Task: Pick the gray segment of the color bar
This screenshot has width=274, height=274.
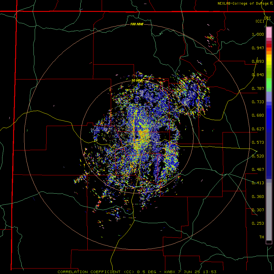Action: pyautogui.click(x=269, y=212)
